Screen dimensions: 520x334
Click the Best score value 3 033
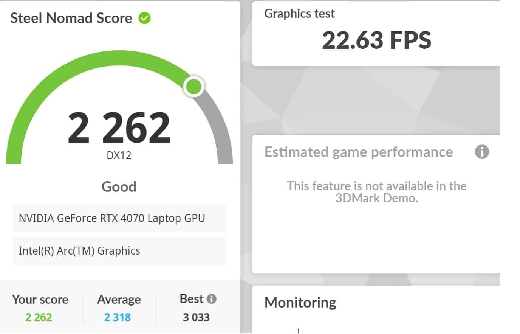tap(196, 317)
